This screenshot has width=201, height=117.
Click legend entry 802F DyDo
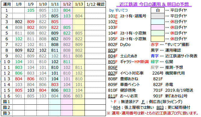[119, 45]
